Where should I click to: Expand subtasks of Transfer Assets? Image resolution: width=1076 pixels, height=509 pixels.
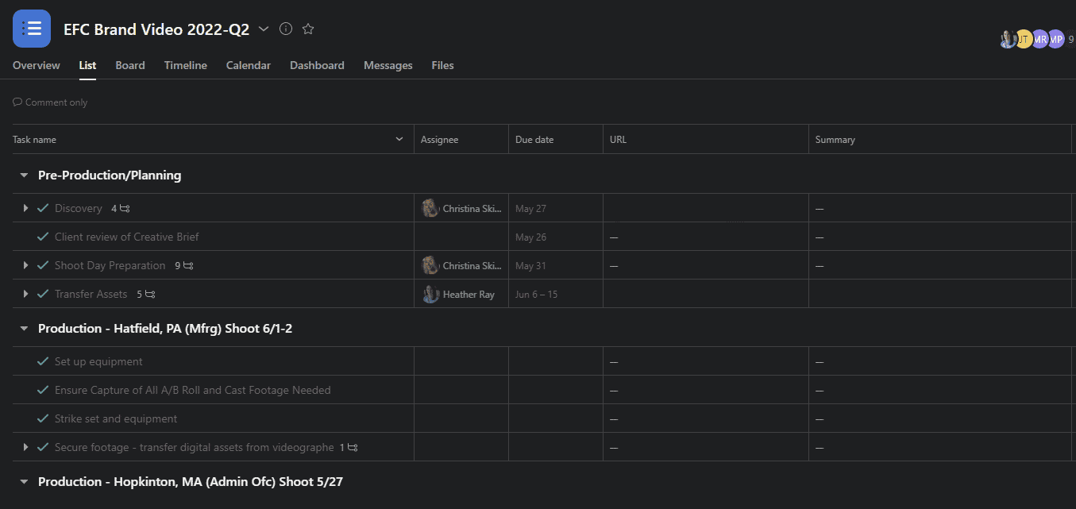25,294
